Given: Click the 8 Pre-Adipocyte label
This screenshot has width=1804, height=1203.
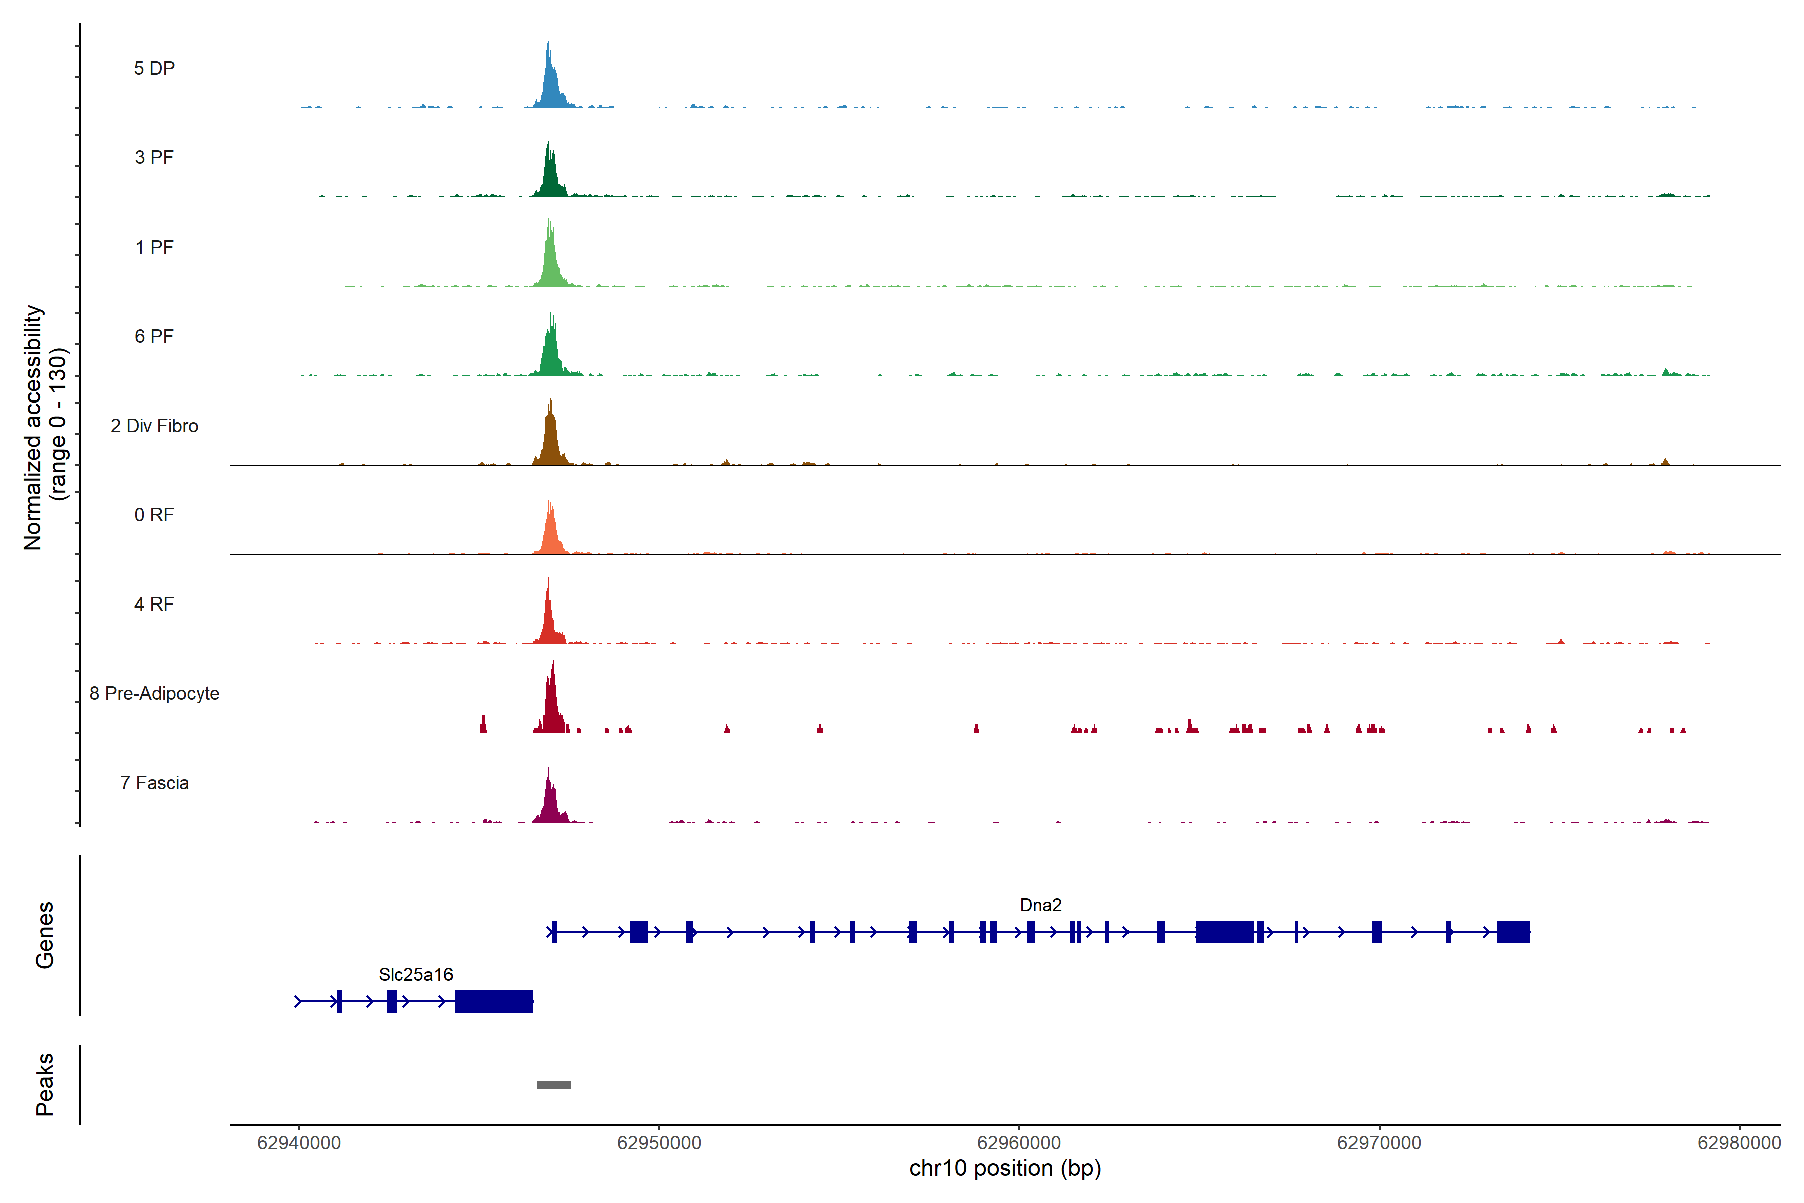Looking at the screenshot, I should point(154,694).
